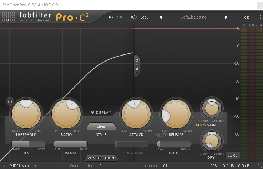Viewport: 263px width, 169px height.
Task: Click the Pro-C 2 product logo
Action: tap(72, 17)
